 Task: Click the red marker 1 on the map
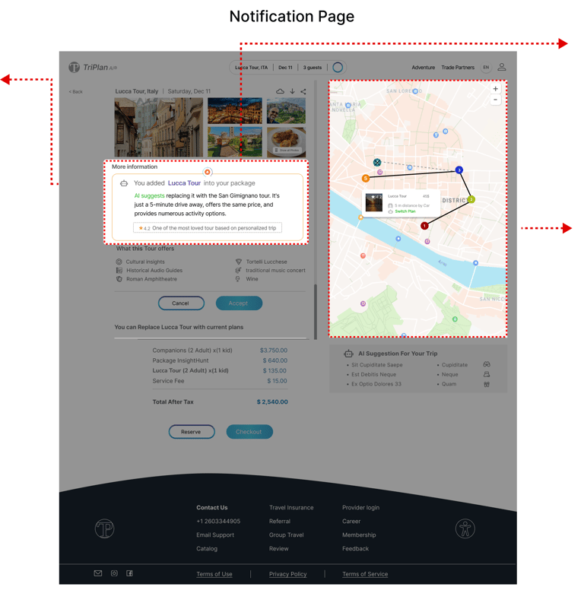coord(424,226)
